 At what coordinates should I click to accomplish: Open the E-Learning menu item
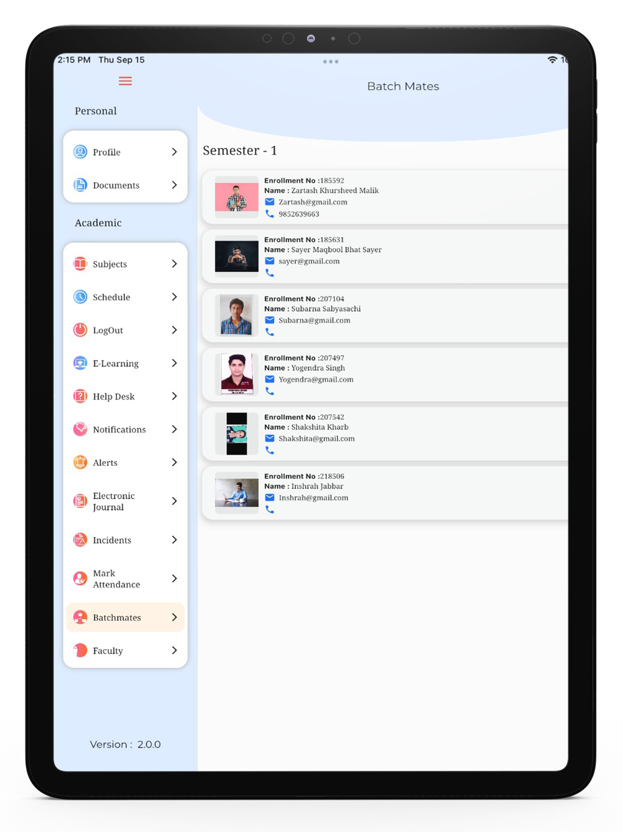125,363
